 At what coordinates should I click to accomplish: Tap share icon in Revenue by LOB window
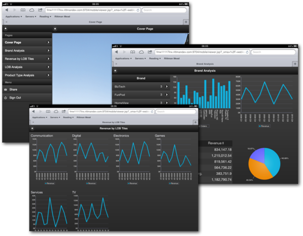[64, 111]
